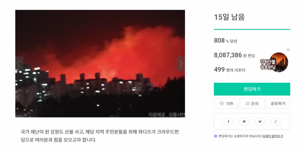304x147 pixels.
Task: Show the previous slide in image carousel
Action: click(x=19, y=64)
